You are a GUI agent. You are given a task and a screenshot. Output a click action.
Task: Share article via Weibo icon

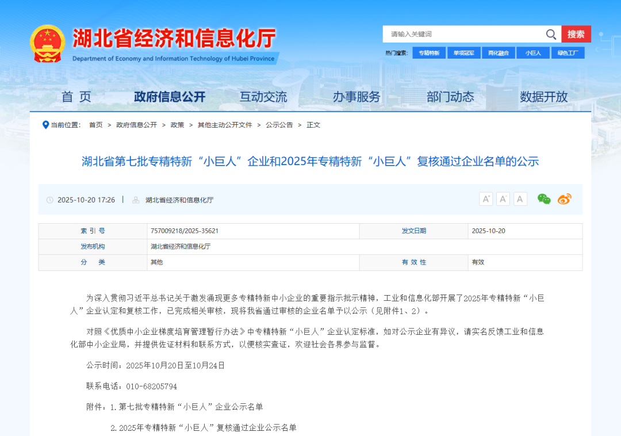(x=565, y=199)
